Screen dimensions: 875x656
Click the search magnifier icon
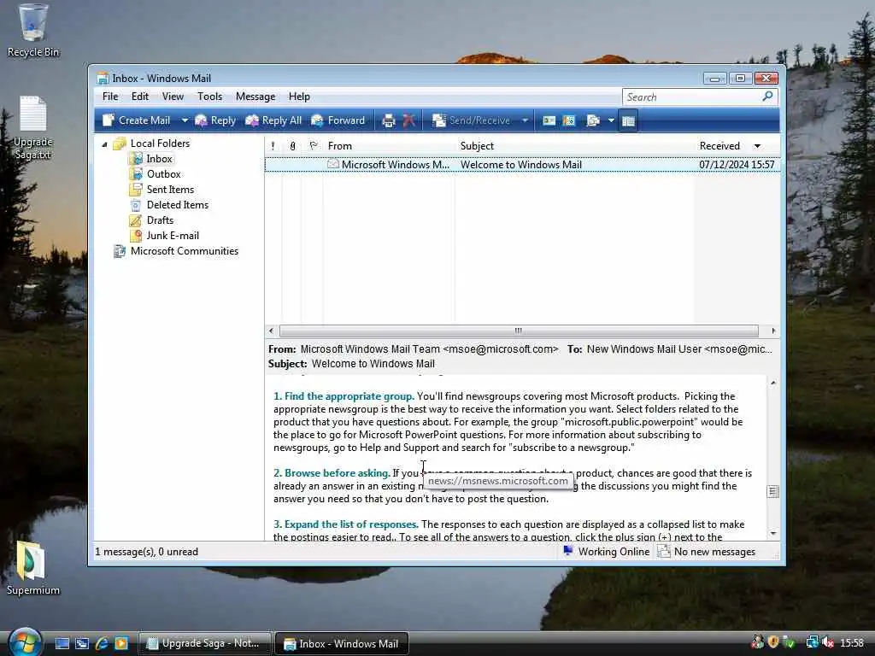768,97
